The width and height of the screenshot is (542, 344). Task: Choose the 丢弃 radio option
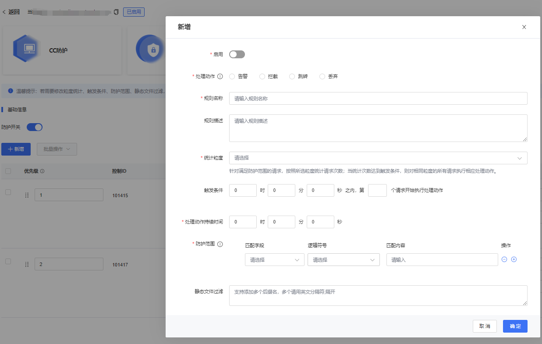tap(322, 76)
